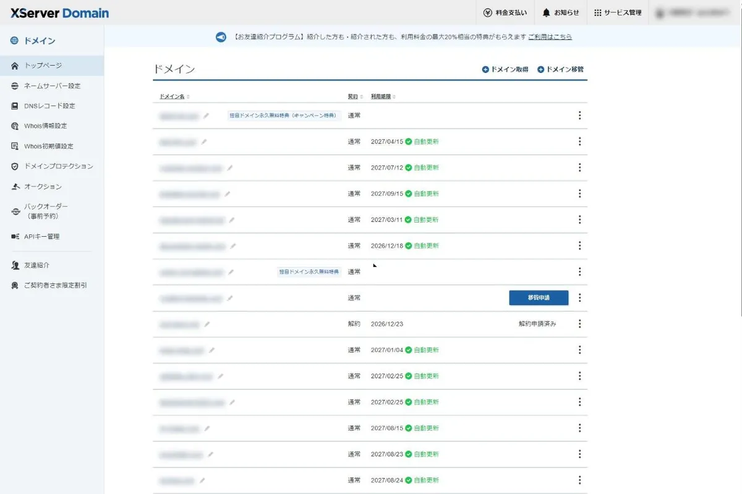Edit the domain label in the 2026/12/18 row
Viewport: 742px width, 494px height.
click(233, 245)
